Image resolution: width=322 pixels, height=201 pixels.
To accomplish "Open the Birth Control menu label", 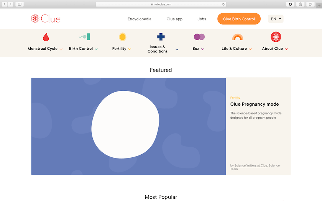I will click(81, 49).
